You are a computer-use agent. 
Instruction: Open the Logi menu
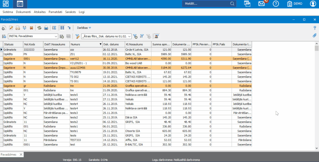click(x=81, y=12)
